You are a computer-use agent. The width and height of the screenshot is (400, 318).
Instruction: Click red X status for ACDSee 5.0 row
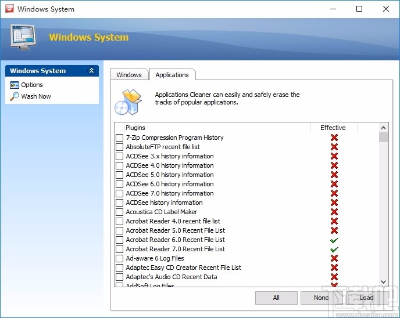point(334,175)
